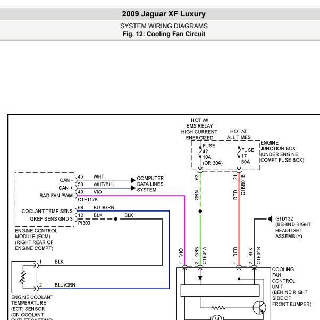Select the "GREF SENS GND 3" label
320x320 pixels.
coord(51,219)
